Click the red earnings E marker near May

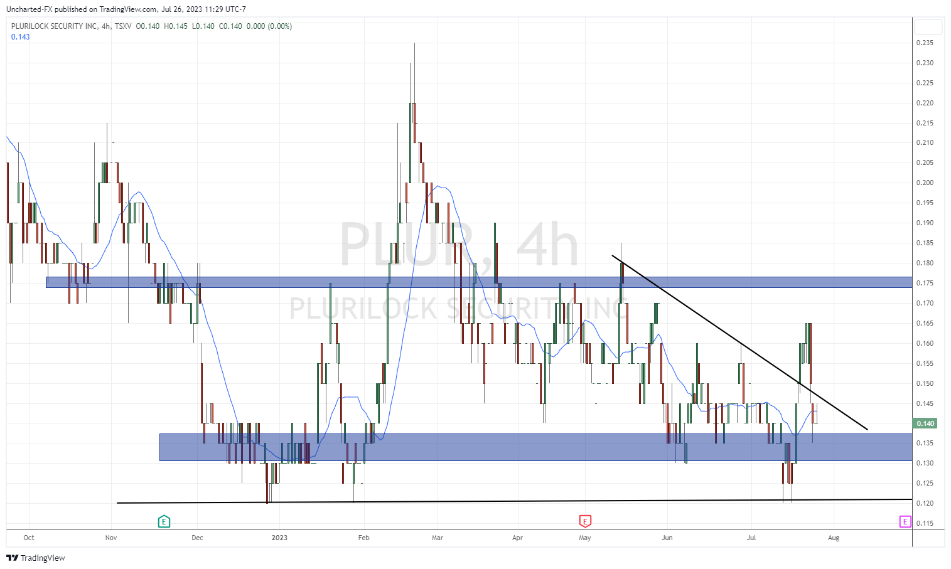585,521
